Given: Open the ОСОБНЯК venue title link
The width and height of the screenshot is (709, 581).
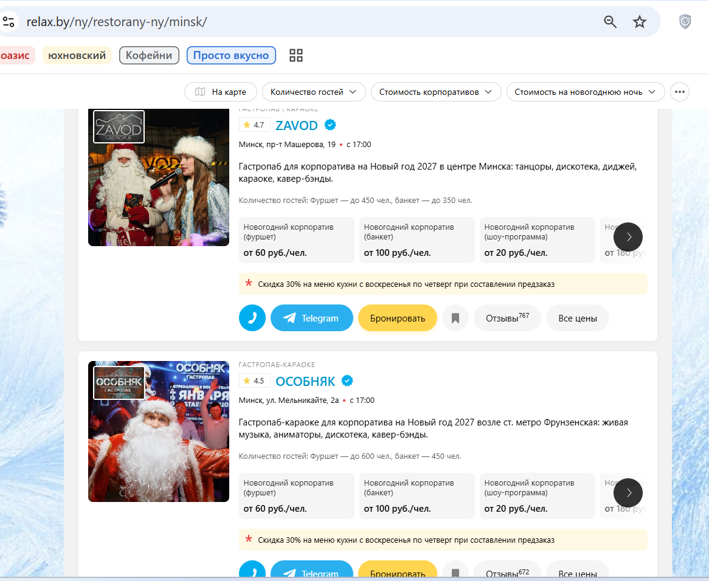Looking at the screenshot, I should pos(305,381).
